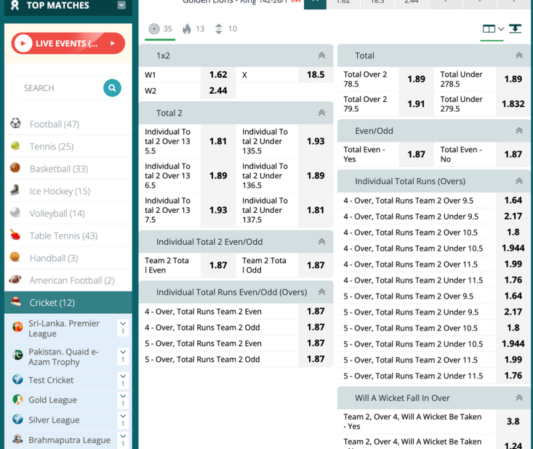Select Total Even - Yes odds 1.87

(416, 154)
